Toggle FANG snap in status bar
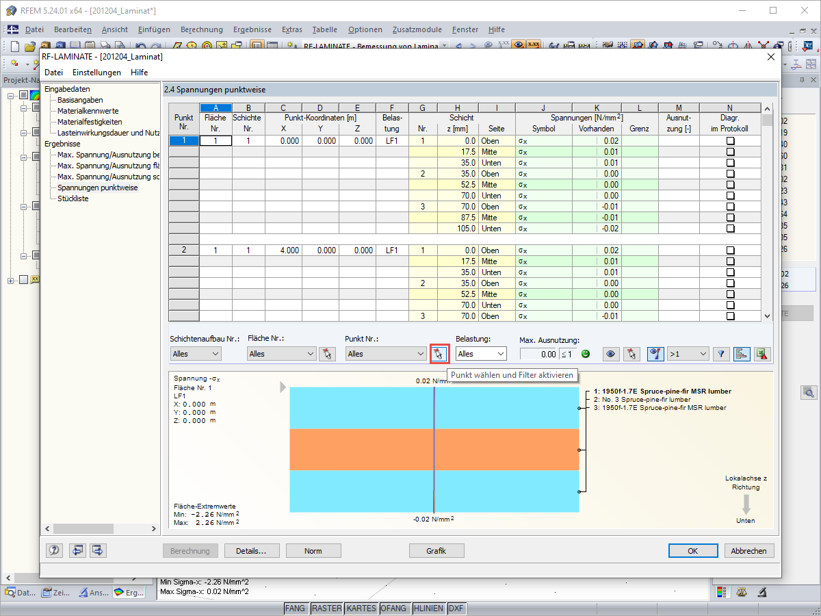The width and height of the screenshot is (821, 616). [296, 608]
